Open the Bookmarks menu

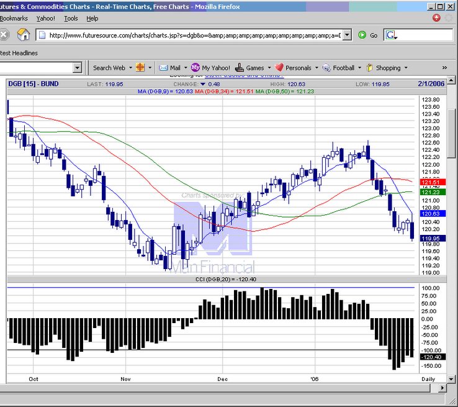(14, 19)
